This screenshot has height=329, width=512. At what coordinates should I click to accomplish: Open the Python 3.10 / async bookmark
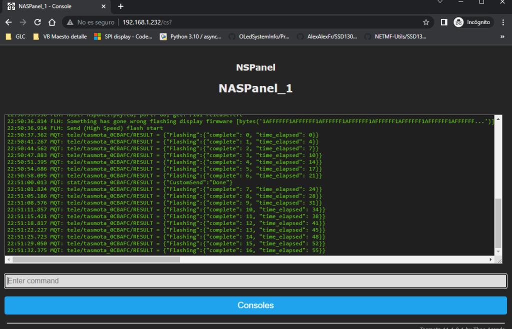pyautogui.click(x=190, y=36)
